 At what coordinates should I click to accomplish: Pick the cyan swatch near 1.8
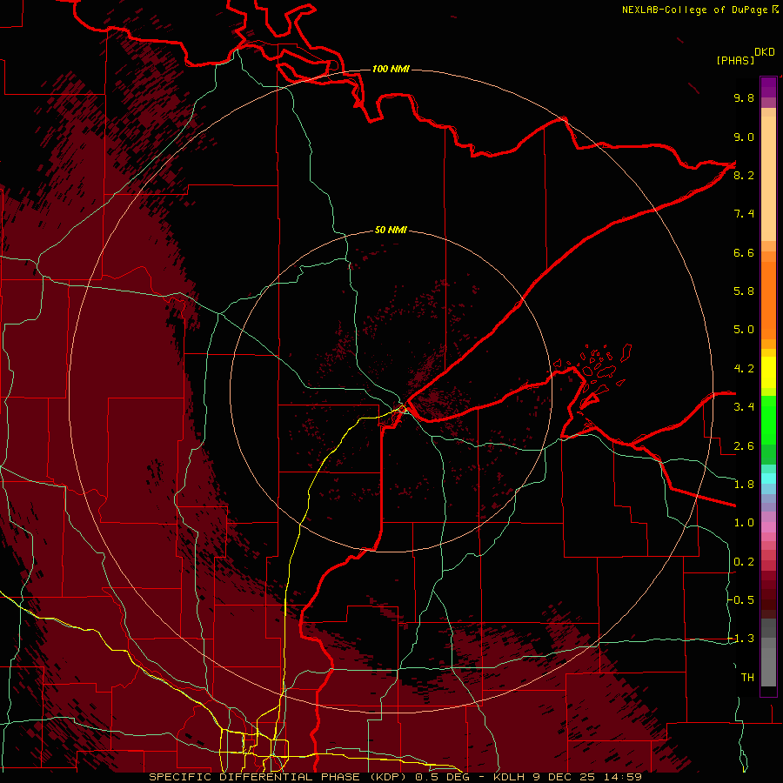click(x=768, y=478)
